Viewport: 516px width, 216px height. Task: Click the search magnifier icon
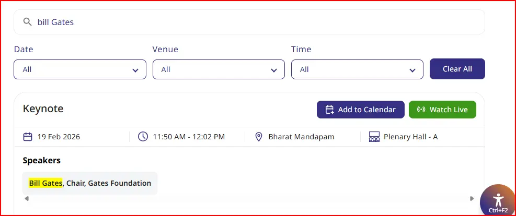pos(27,22)
